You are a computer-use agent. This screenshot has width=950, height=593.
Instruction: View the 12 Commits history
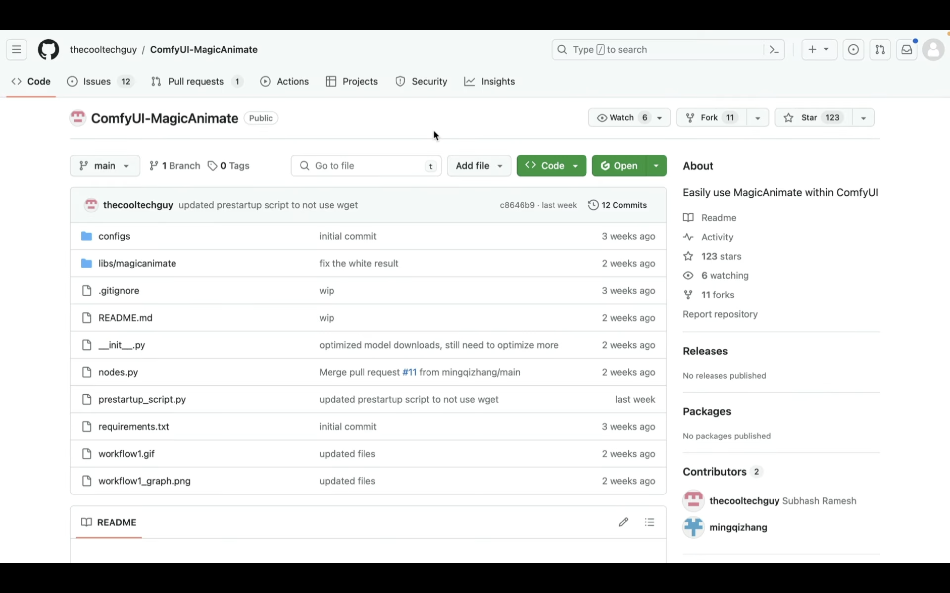617,205
